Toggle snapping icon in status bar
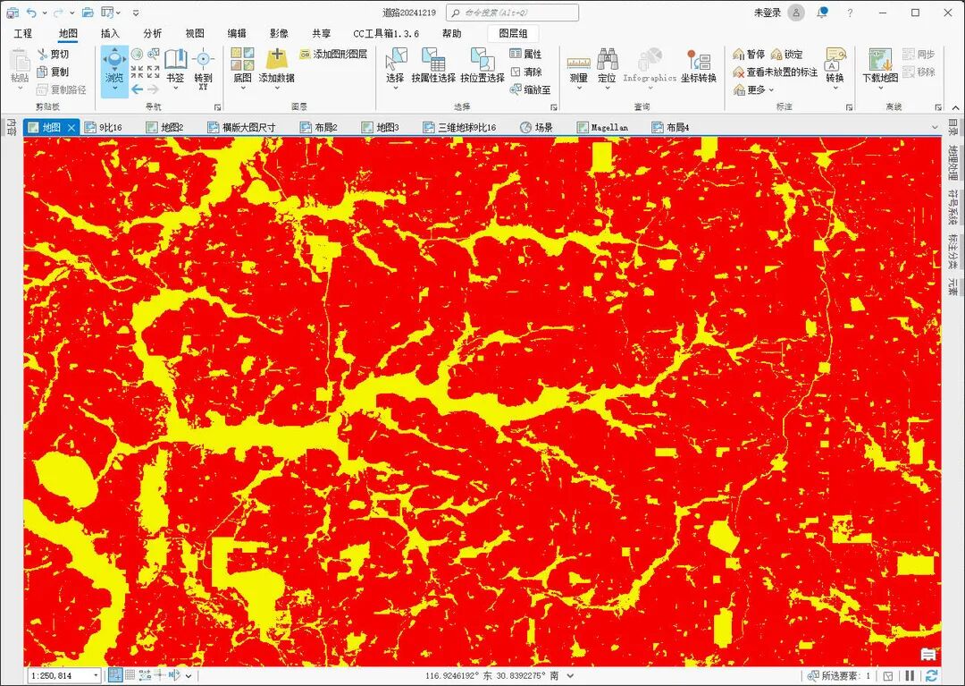Screen dimensions: 965x686 pyautogui.click(x=115, y=675)
